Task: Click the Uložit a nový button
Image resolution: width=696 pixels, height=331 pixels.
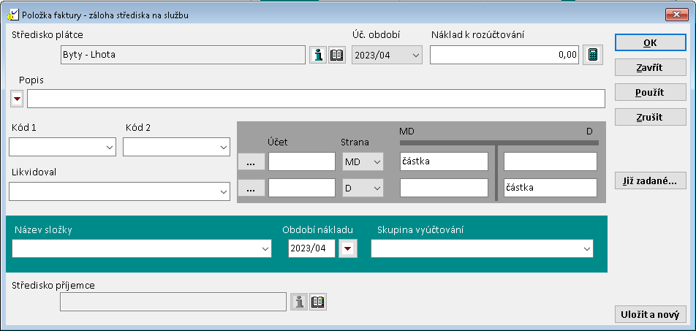Action: coord(650,314)
